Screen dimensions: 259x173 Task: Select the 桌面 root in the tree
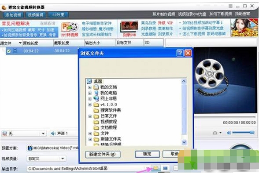coord(98,81)
